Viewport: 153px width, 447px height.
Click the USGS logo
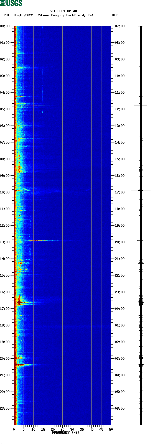11,3
